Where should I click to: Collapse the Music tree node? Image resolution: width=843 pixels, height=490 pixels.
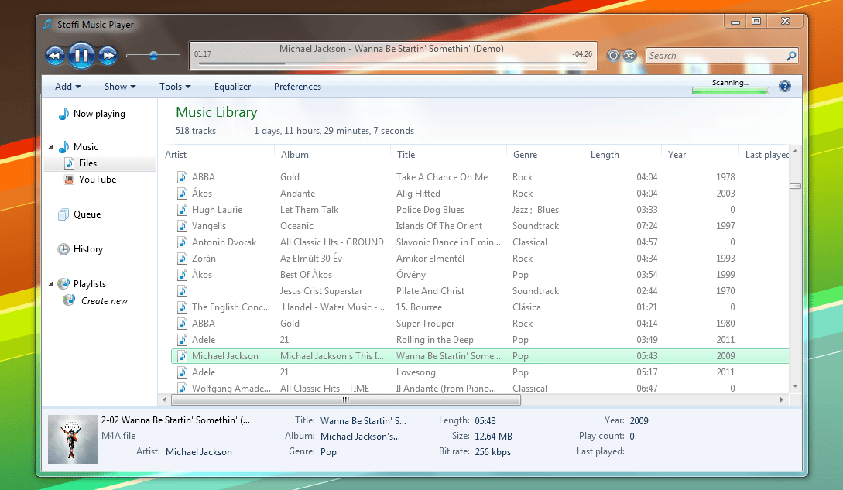[x=50, y=147]
